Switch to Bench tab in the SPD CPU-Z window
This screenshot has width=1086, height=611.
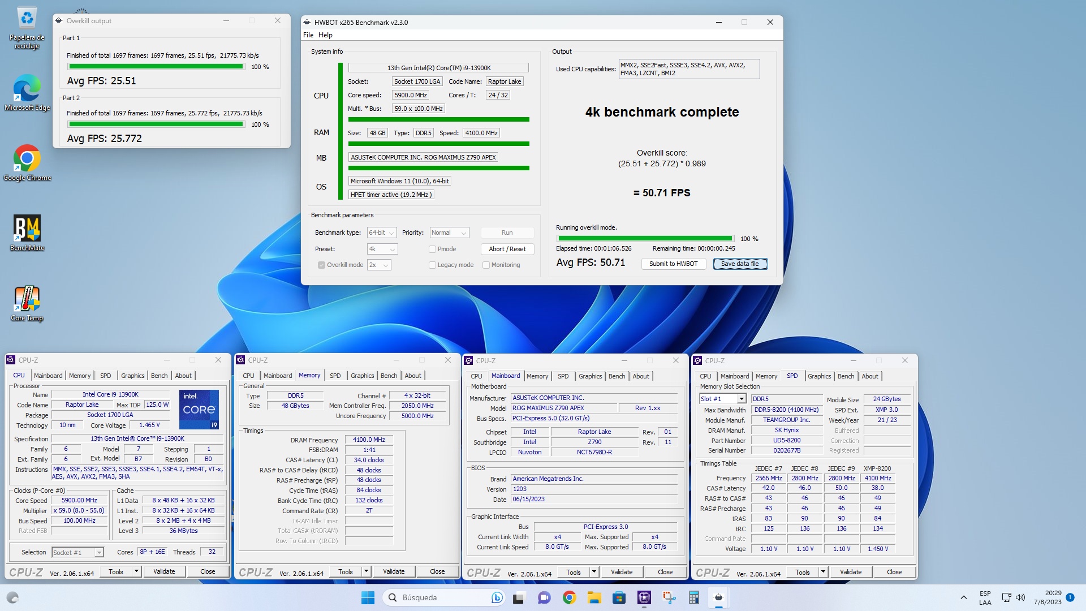tap(846, 376)
